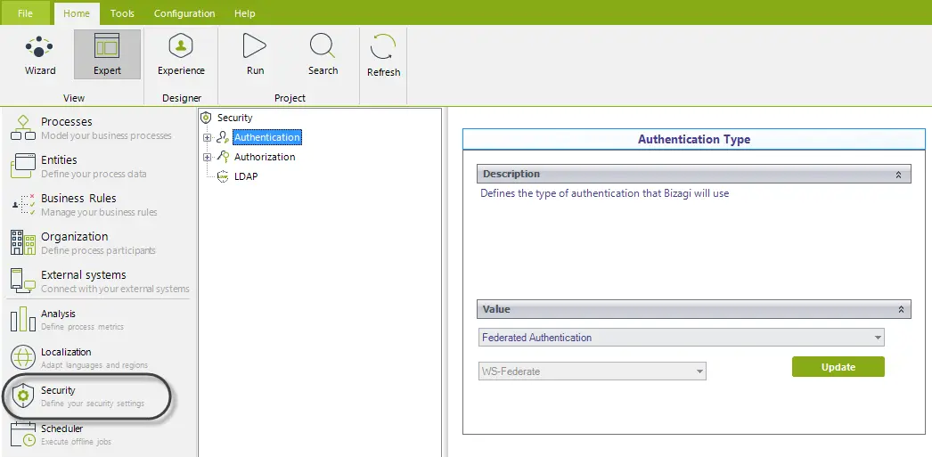Click 'Connect with your external systems' text
Screen dimensions: 932x457
coord(115,289)
